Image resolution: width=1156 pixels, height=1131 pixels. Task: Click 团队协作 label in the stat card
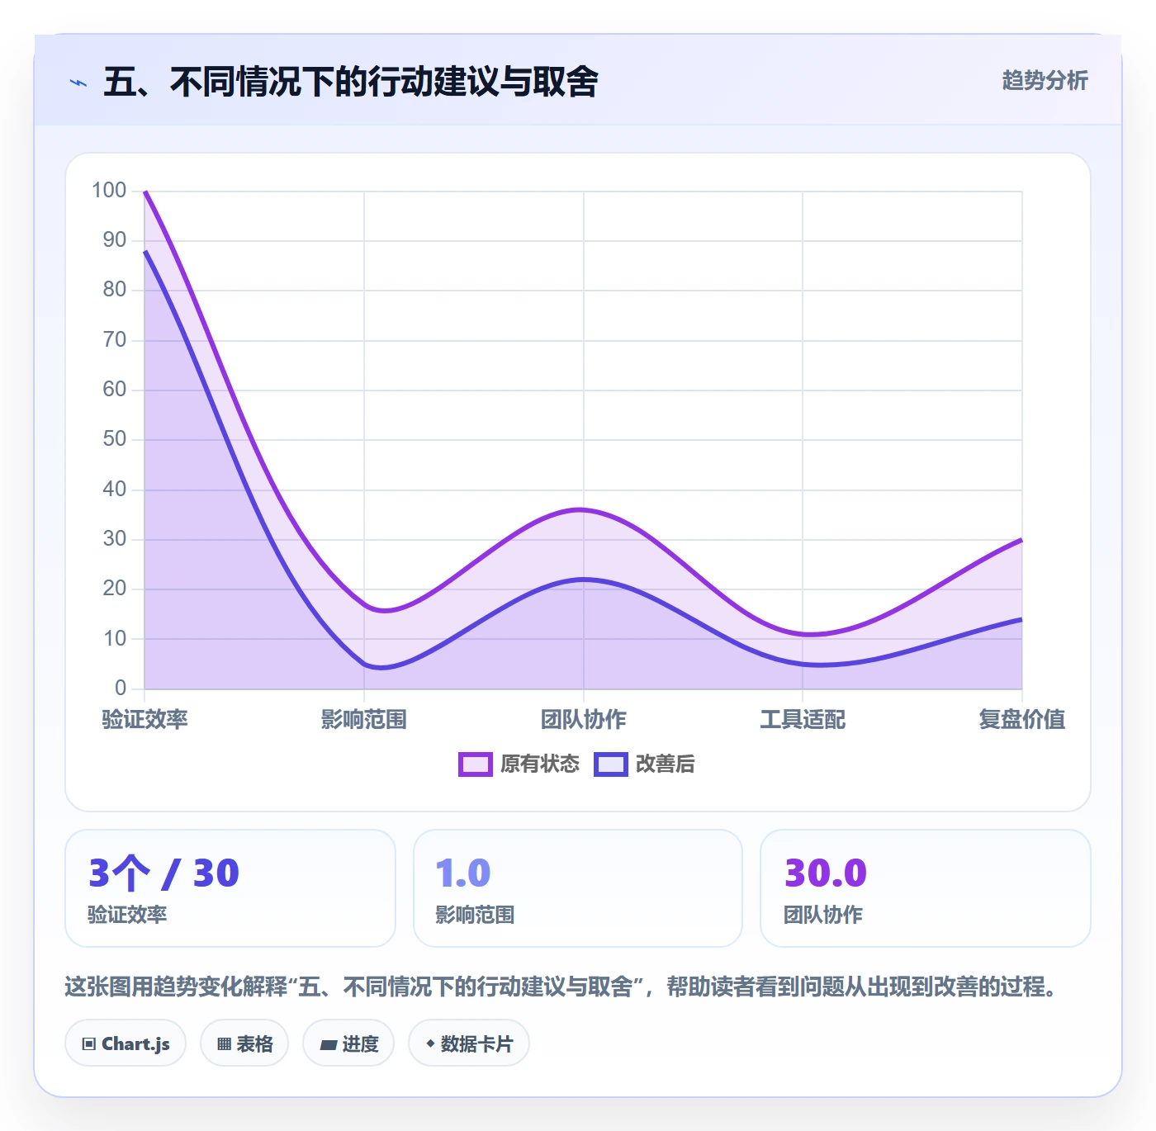(x=823, y=915)
